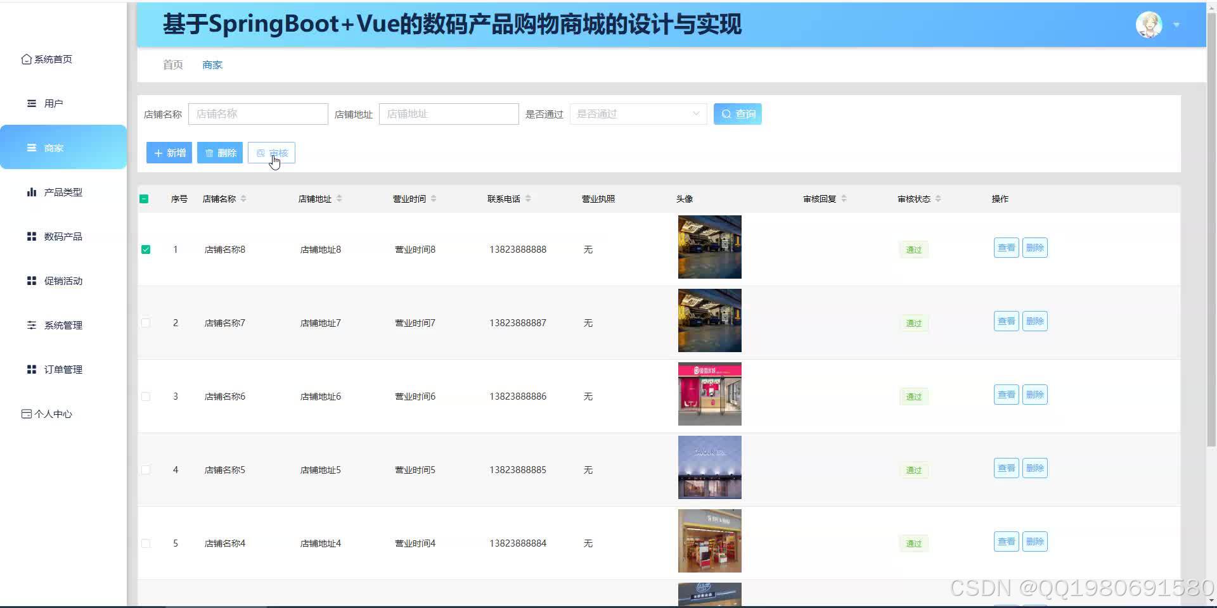
Task: Click the 用户 menu list icon
Action: pyautogui.click(x=32, y=103)
